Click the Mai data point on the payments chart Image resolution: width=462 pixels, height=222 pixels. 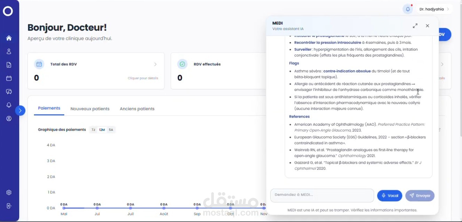(64, 208)
